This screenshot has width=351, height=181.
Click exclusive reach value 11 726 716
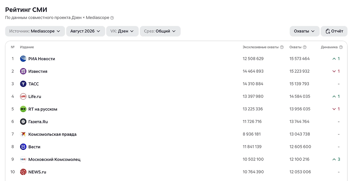[x=252, y=122]
